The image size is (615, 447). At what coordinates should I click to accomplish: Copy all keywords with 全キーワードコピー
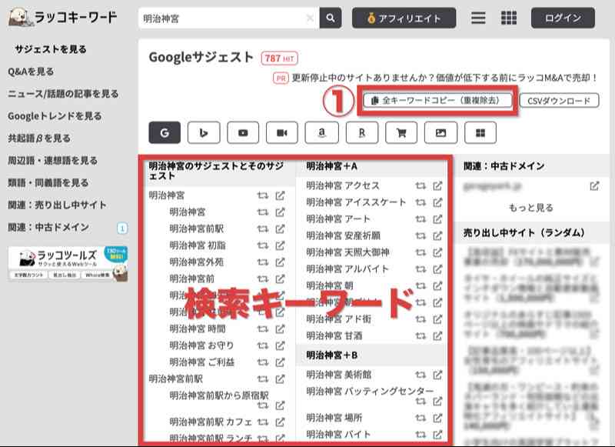point(437,101)
